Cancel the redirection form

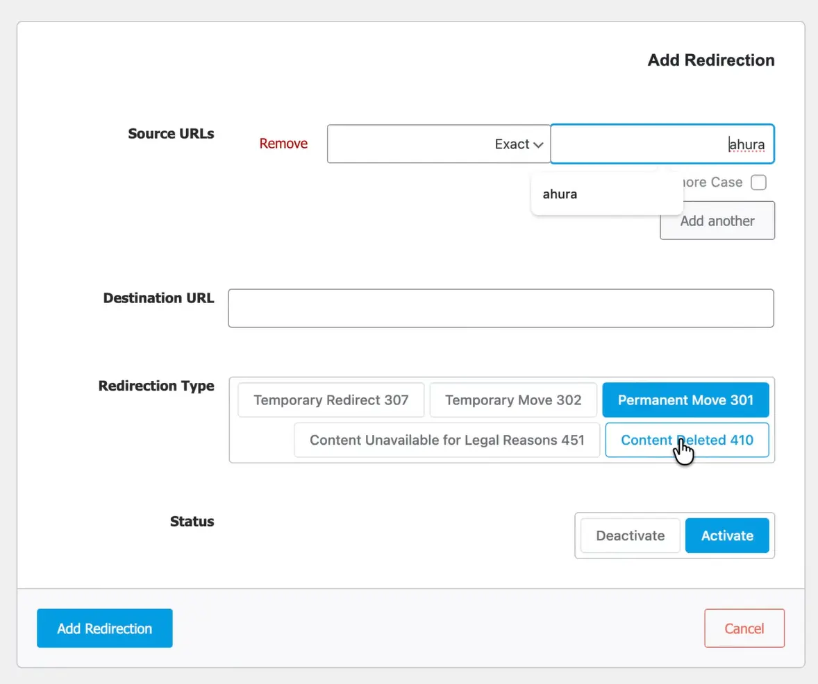click(744, 629)
